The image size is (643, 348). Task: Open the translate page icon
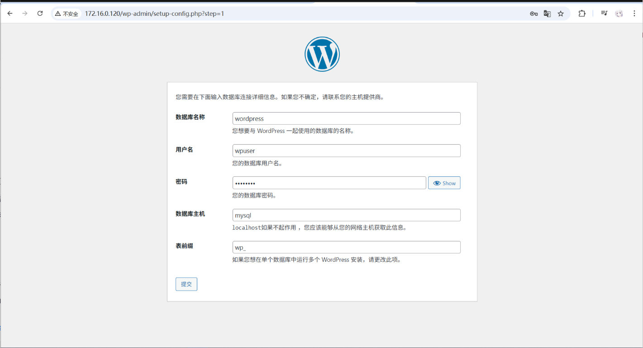tap(547, 14)
